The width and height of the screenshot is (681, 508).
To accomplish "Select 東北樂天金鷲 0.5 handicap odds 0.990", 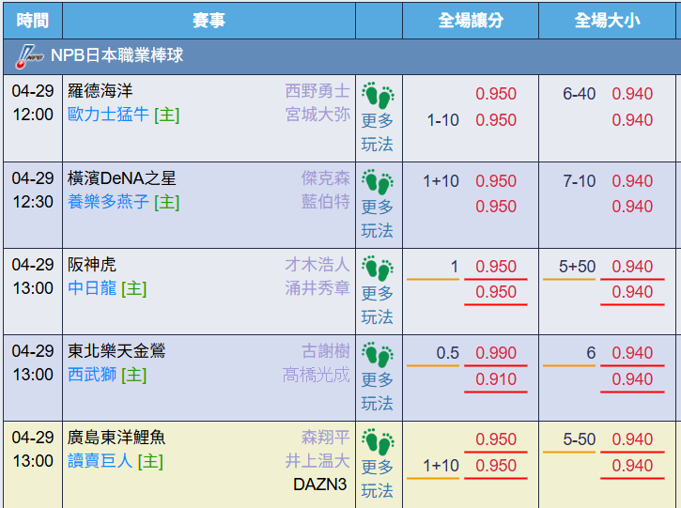I will (496, 353).
